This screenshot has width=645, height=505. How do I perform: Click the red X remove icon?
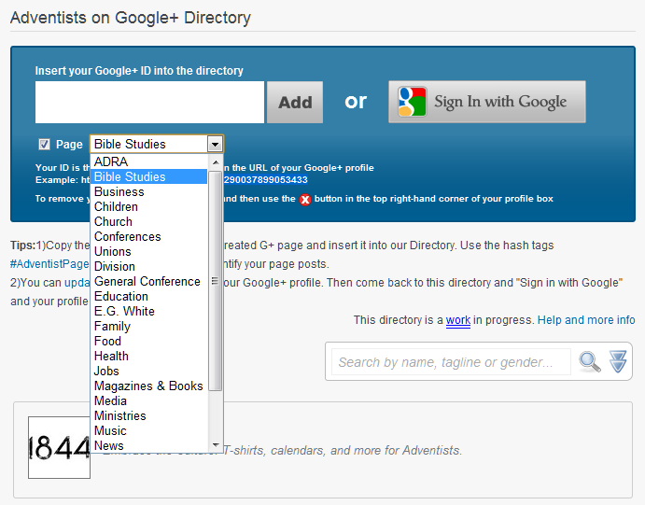pos(305,200)
